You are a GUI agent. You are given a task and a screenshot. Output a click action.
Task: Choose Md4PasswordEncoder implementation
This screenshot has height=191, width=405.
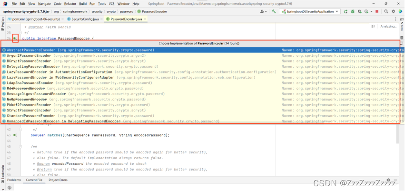coord(203,89)
